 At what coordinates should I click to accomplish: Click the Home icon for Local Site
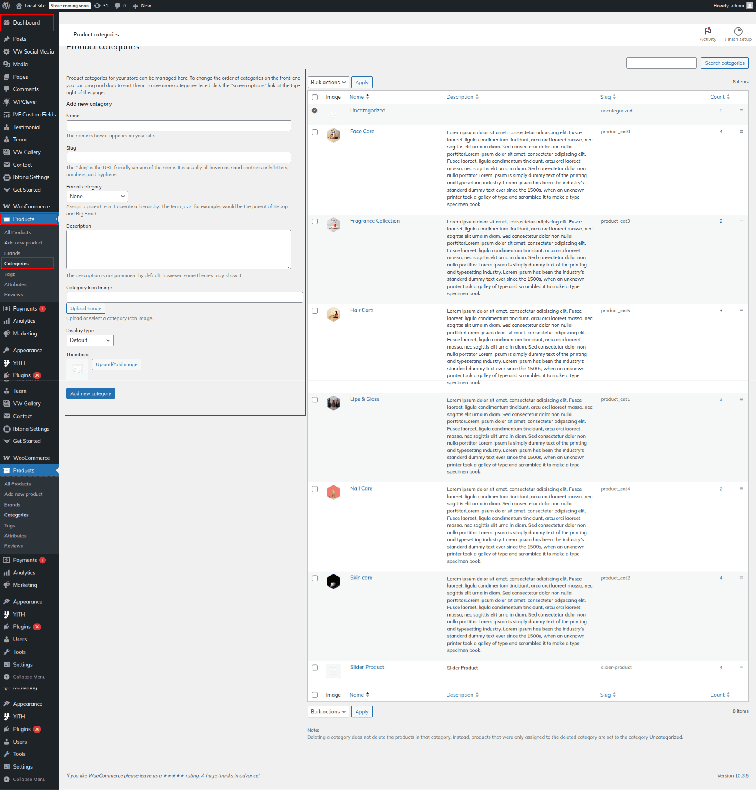coord(19,6)
